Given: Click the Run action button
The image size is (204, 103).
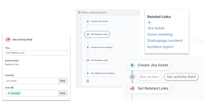Looking at the screenshot, I should (x=149, y=77).
